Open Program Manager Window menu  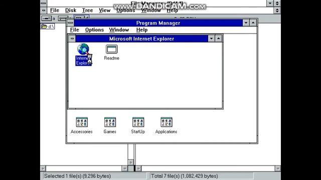pos(119,30)
